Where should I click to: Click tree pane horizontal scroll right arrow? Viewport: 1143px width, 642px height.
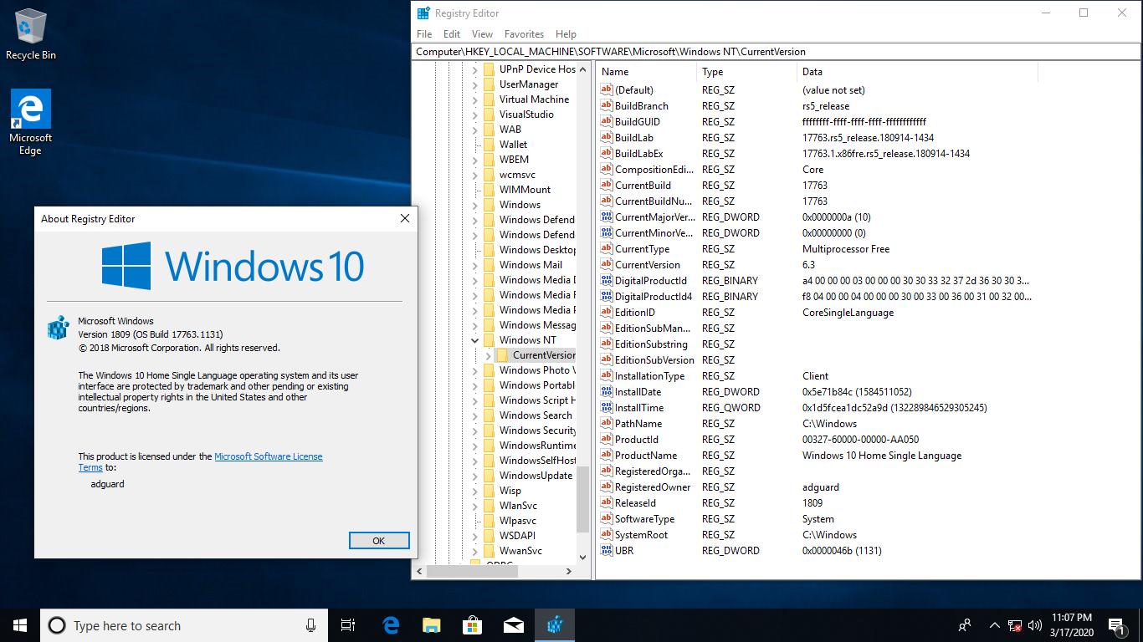(x=570, y=572)
